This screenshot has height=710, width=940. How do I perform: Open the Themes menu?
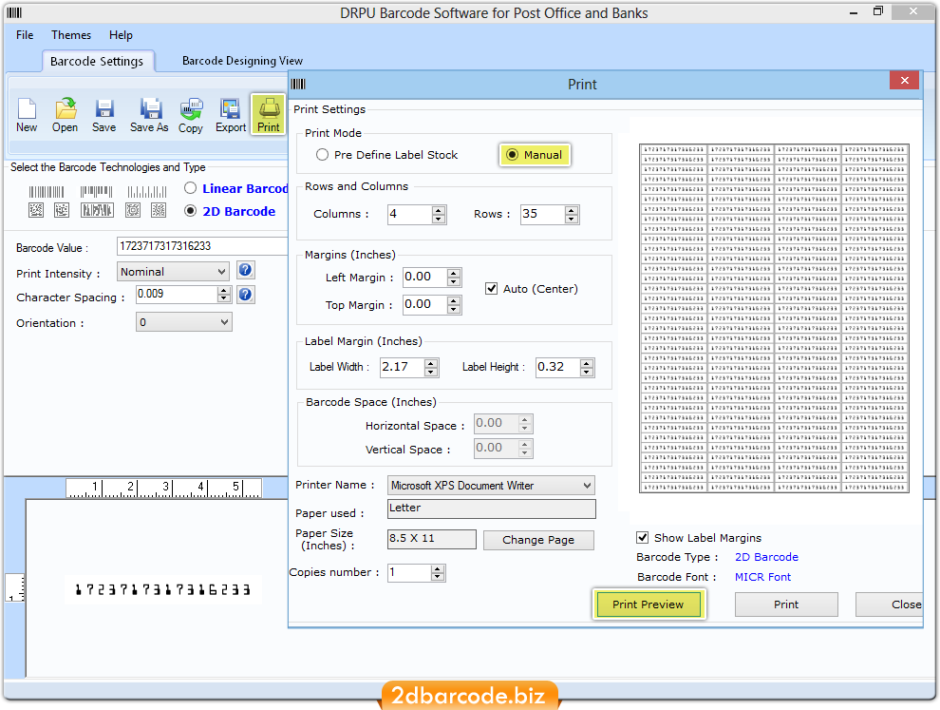coord(71,35)
